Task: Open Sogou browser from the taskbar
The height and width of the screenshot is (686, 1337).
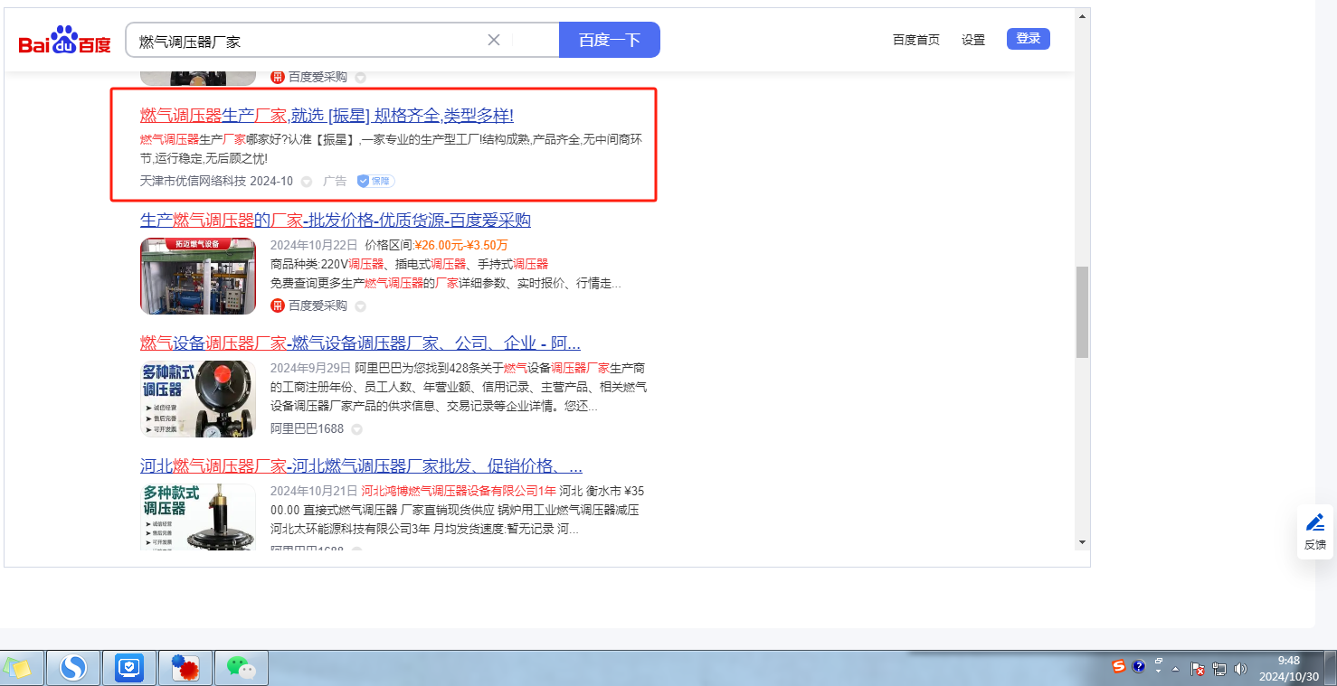Action: (x=72, y=668)
